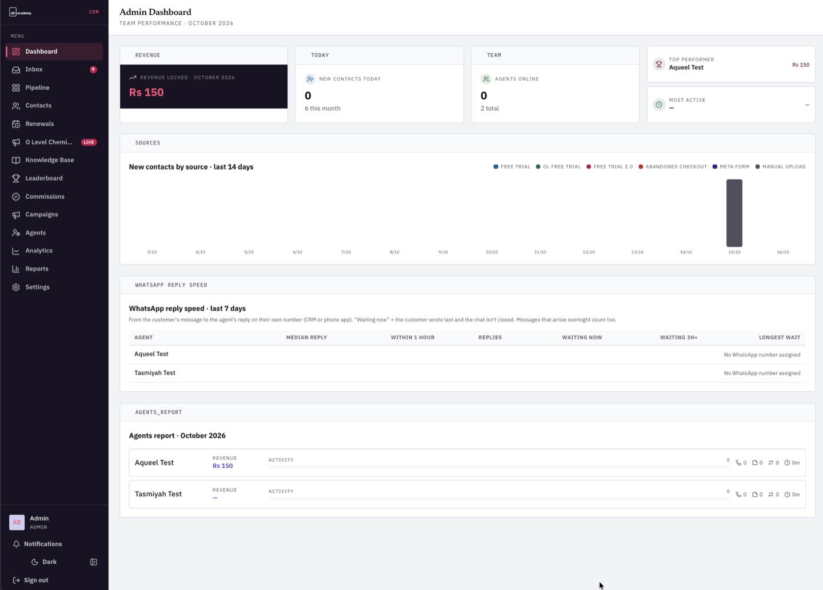
Task: Open the Inbox envelope icon in sidebar
Action: coord(16,70)
